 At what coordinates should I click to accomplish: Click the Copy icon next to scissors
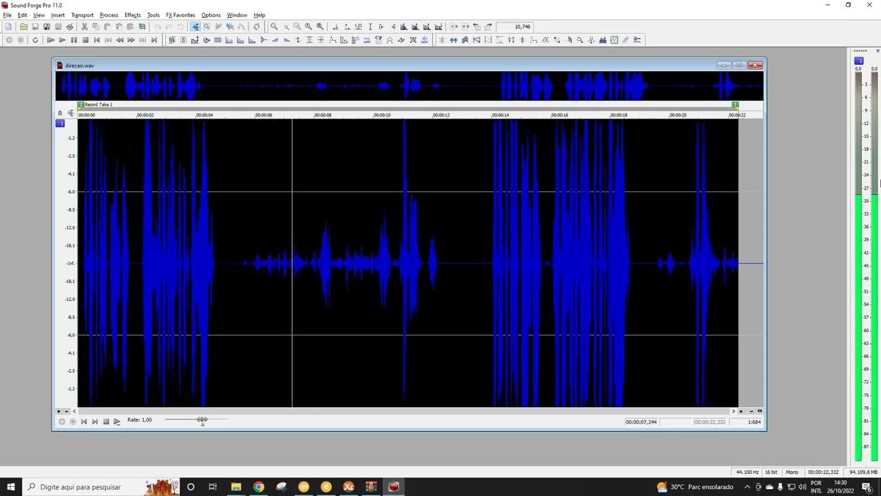[96, 27]
